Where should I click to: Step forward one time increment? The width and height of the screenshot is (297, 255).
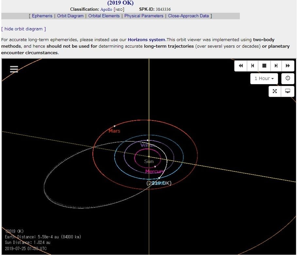click(276, 66)
